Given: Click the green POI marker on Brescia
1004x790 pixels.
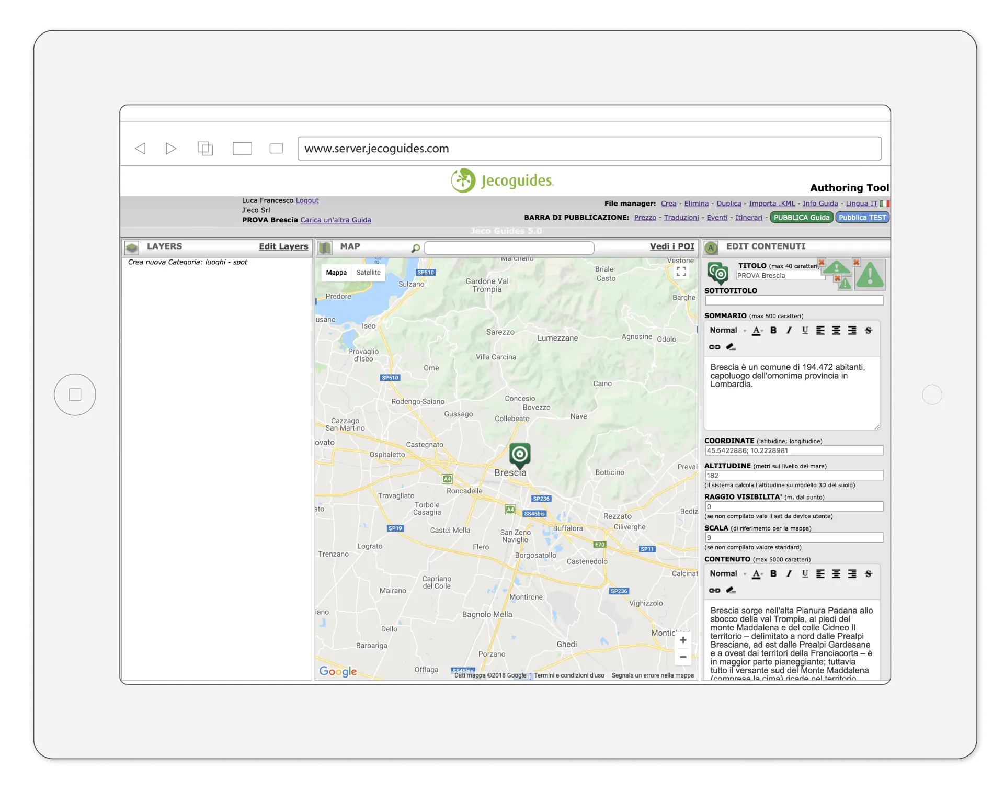Looking at the screenshot, I should click(520, 454).
